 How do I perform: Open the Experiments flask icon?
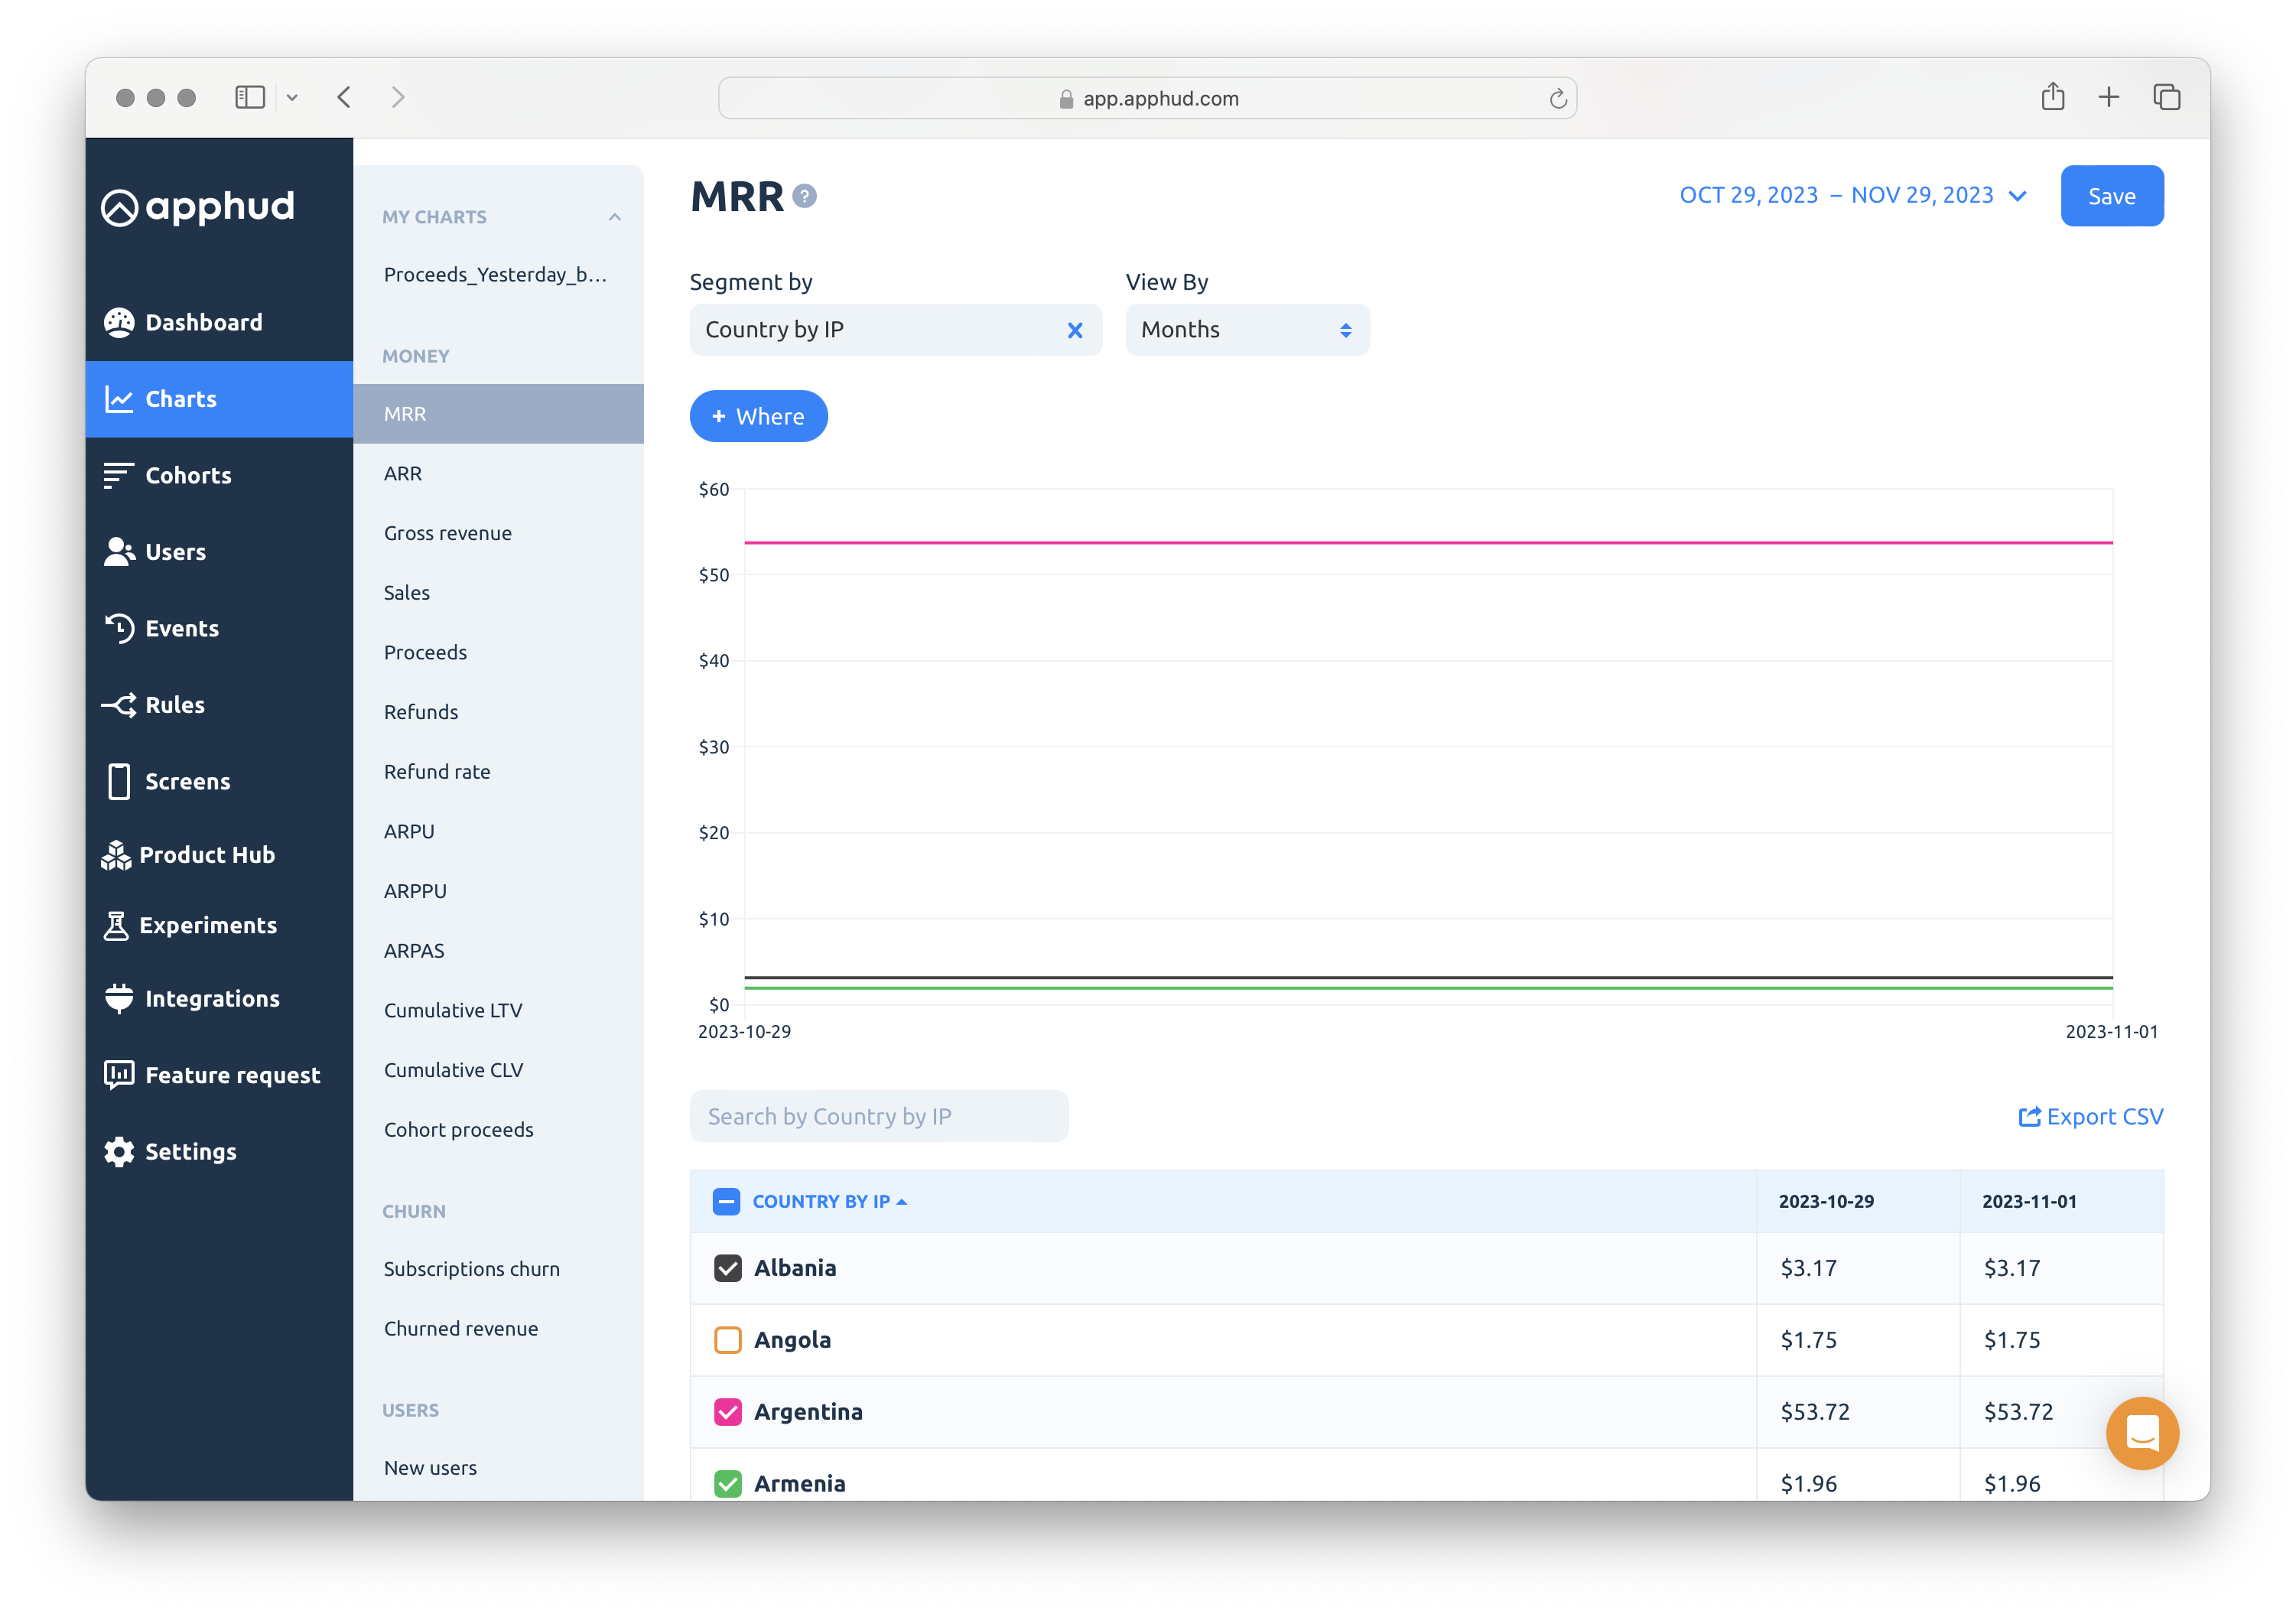(x=117, y=925)
